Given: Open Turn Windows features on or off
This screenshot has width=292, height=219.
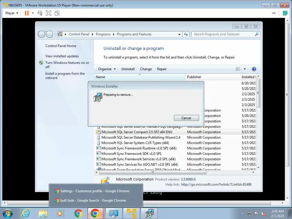Looking at the screenshot, I should pyautogui.click(x=67, y=65).
